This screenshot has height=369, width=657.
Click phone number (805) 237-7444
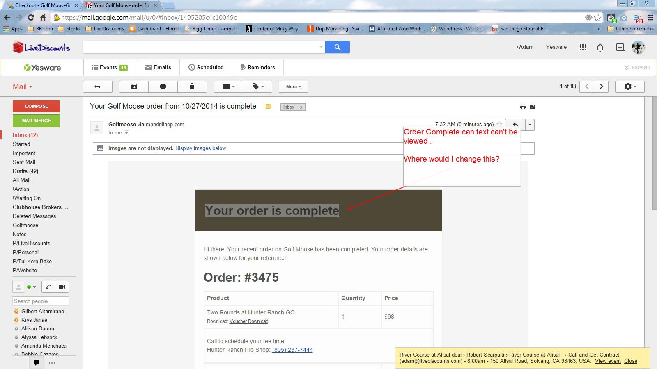click(x=292, y=350)
